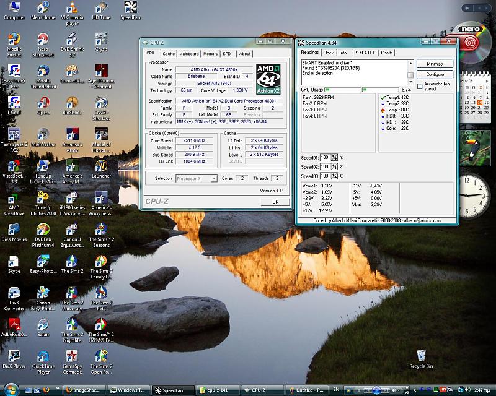Open the S.M.A.R.T. tab in SpeedFan
The height and width of the screenshot is (396, 496).
pos(365,53)
